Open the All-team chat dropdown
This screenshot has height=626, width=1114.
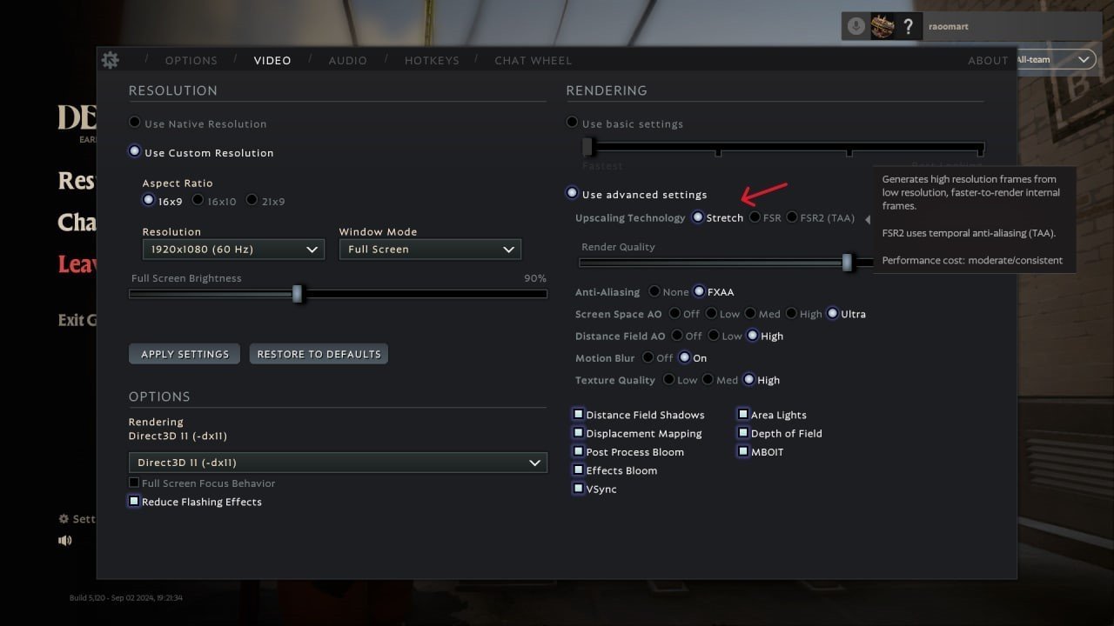1055,59
